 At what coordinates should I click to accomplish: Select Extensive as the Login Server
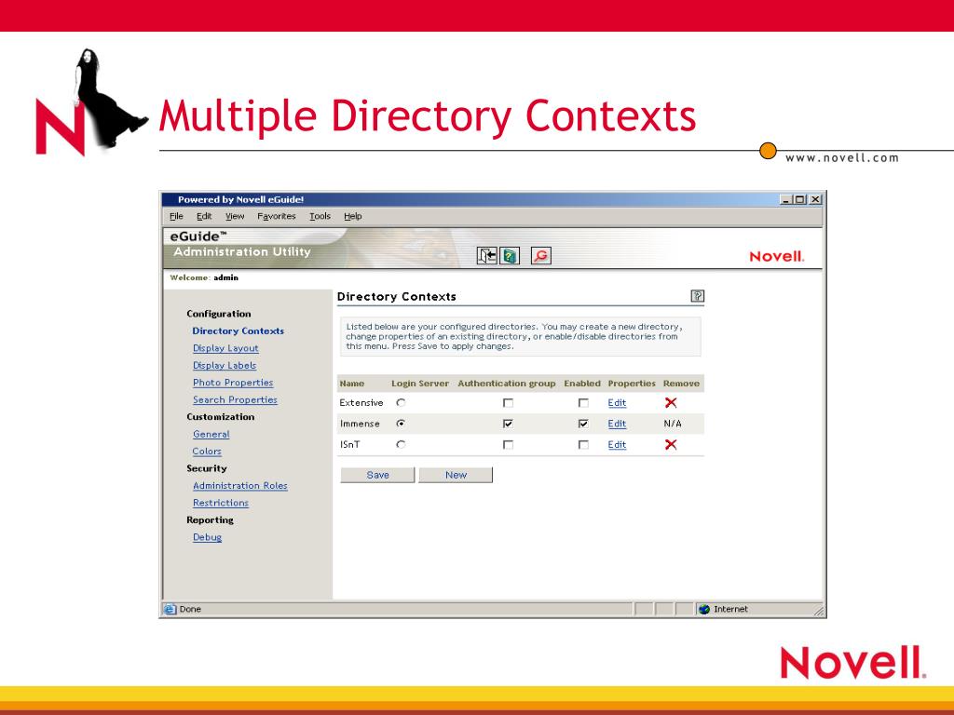point(401,402)
